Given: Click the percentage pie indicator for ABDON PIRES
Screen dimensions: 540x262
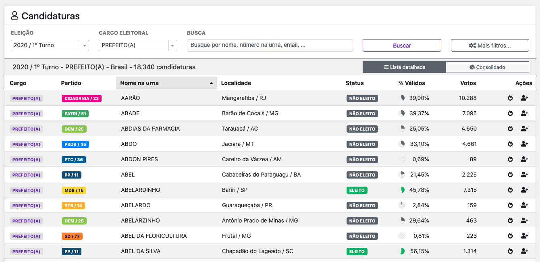Looking at the screenshot, I should click(401, 159).
